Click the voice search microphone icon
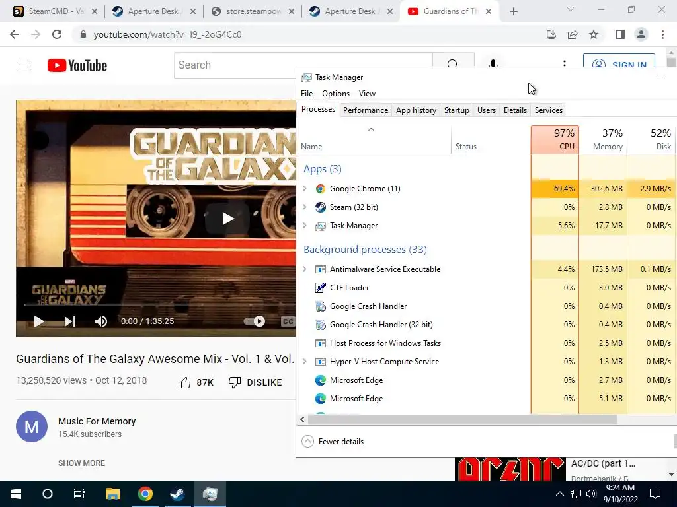The height and width of the screenshot is (507, 677). [x=493, y=64]
